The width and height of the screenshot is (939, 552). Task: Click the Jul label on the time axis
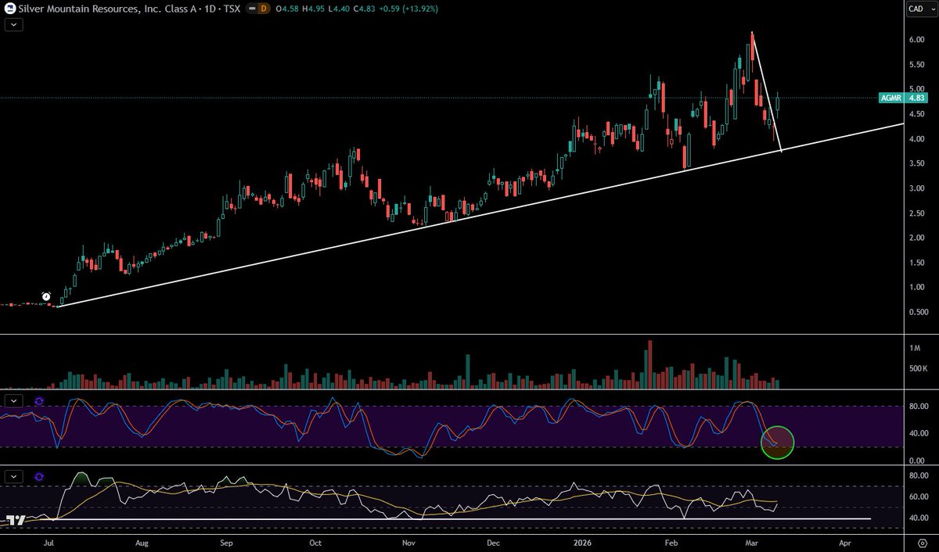tap(49, 541)
